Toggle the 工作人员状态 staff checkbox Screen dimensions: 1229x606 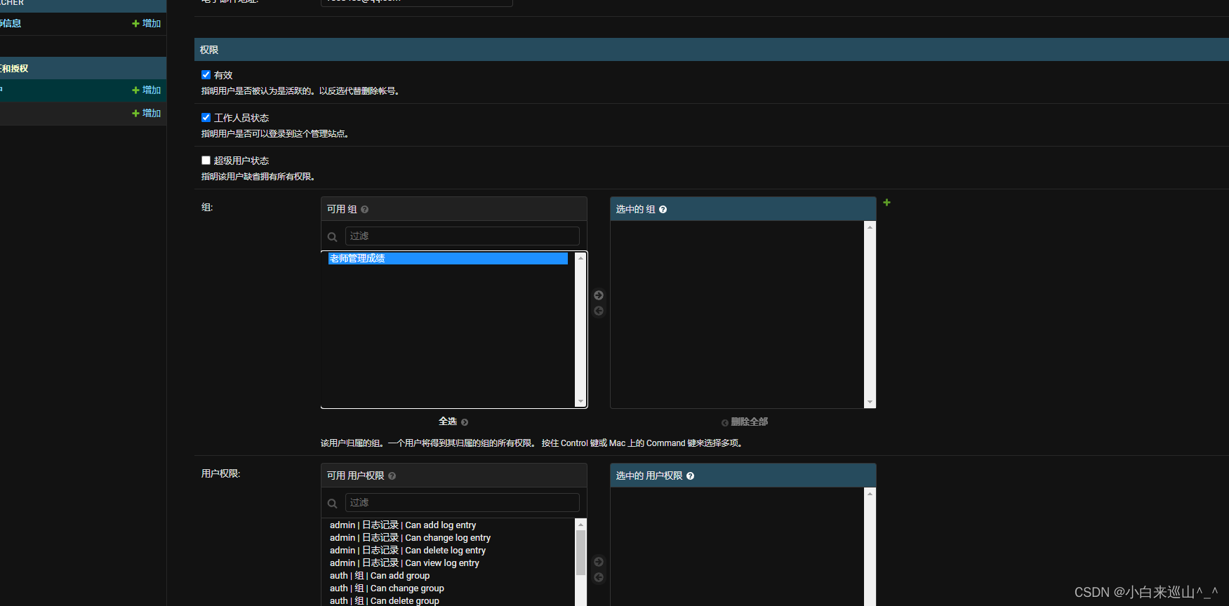(206, 117)
